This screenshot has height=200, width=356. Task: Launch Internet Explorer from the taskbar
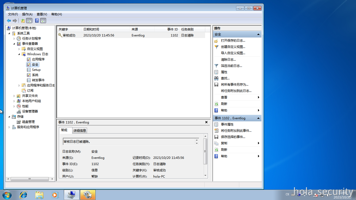(23, 195)
